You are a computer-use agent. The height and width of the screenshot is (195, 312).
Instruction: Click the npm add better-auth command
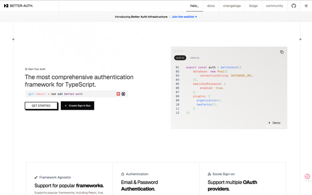click(x=67, y=94)
